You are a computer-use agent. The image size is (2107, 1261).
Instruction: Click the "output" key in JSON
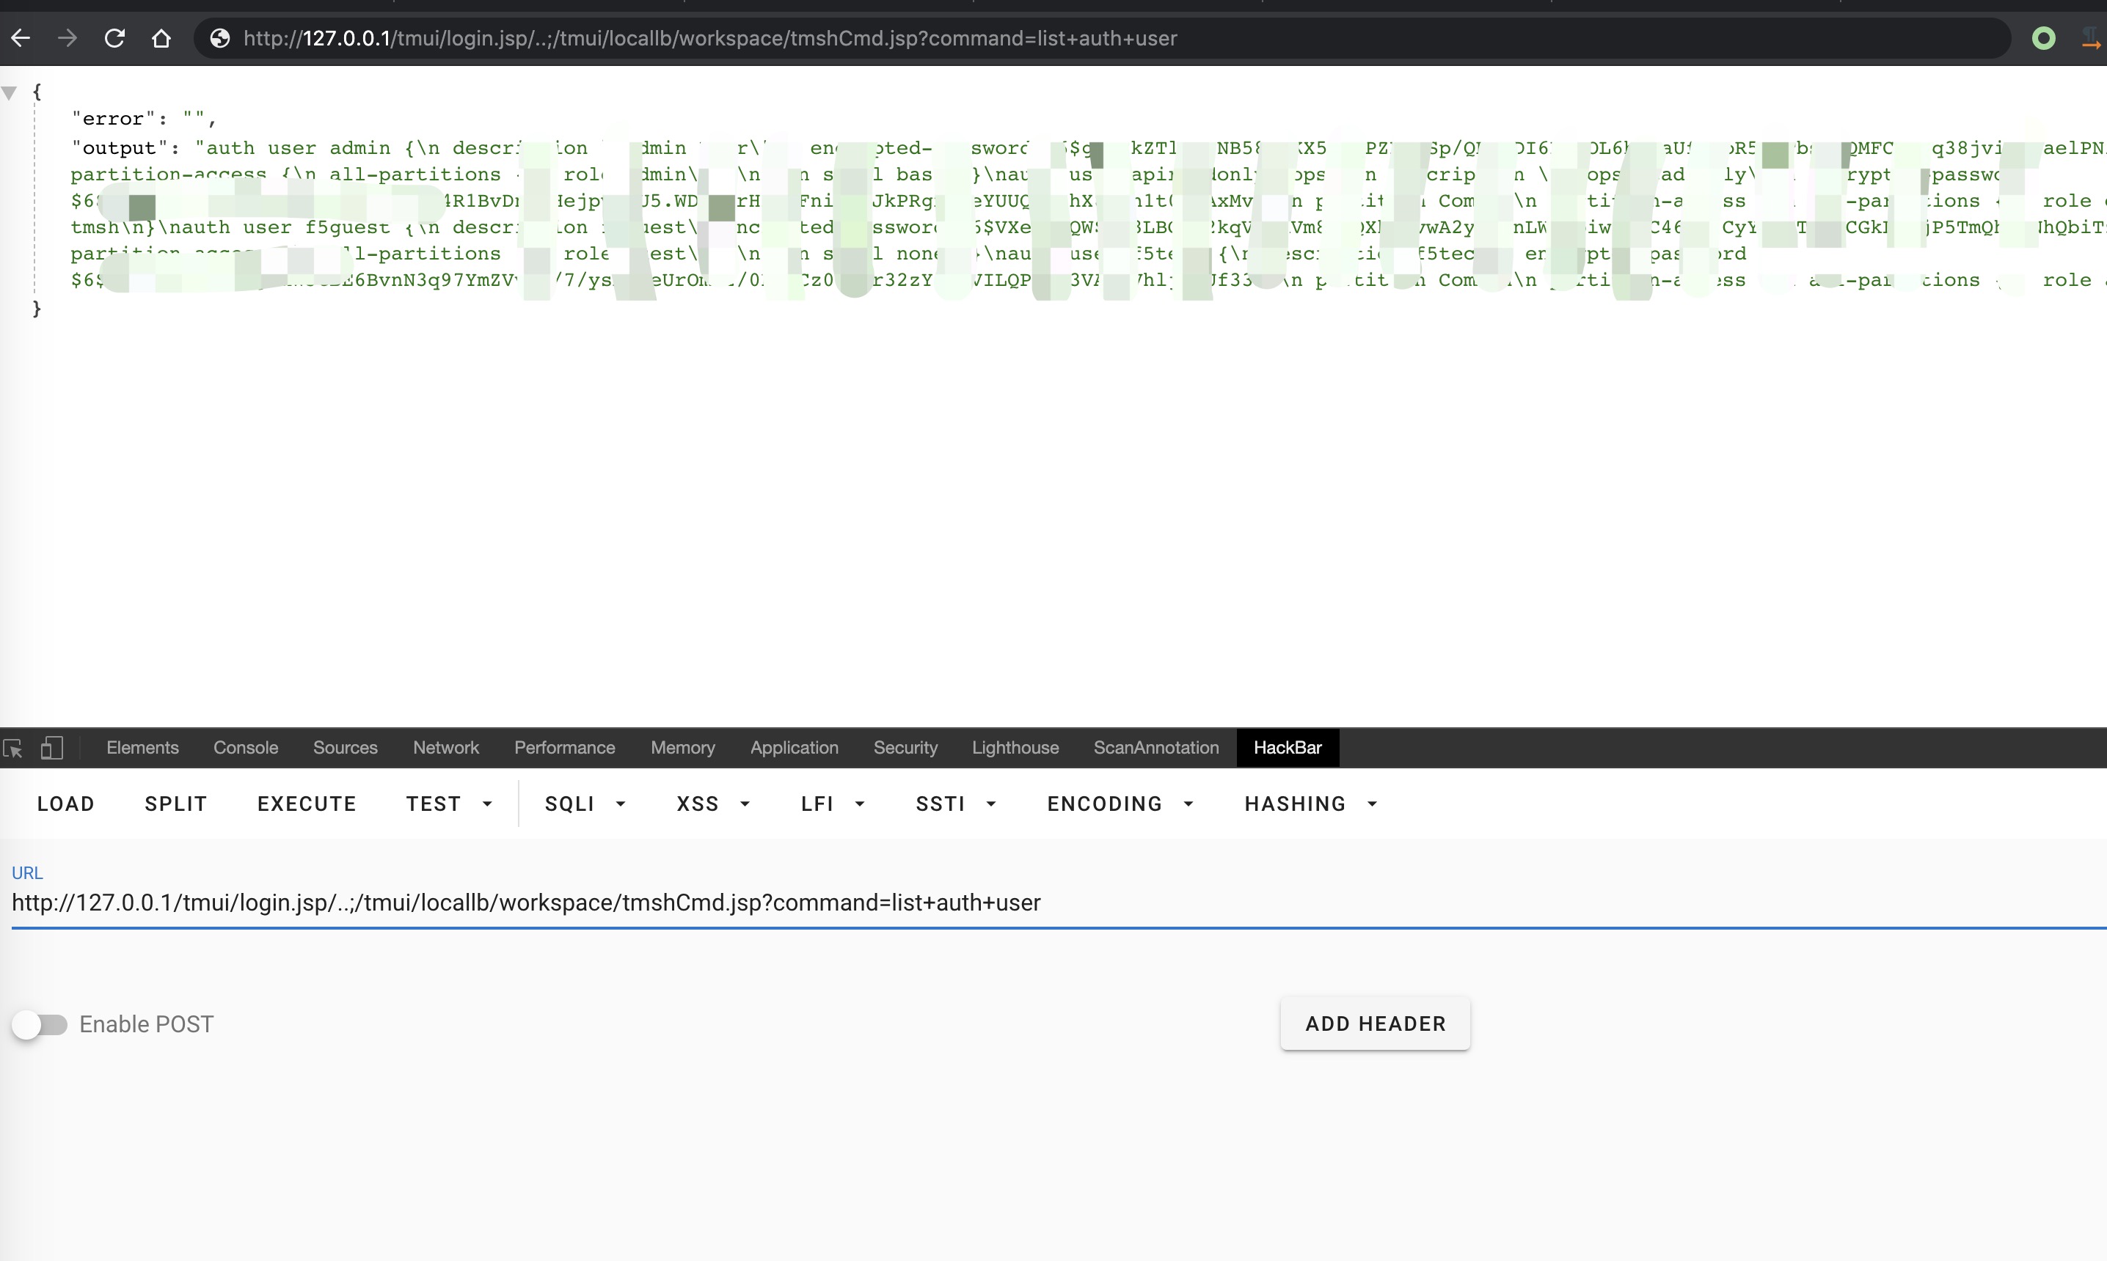(119, 148)
